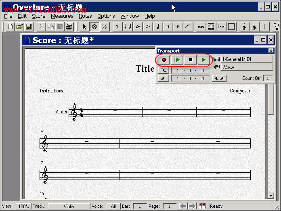This screenshot has width=281, height=211.
Task: Click the Violin track button in status bar
Action: tap(69, 206)
